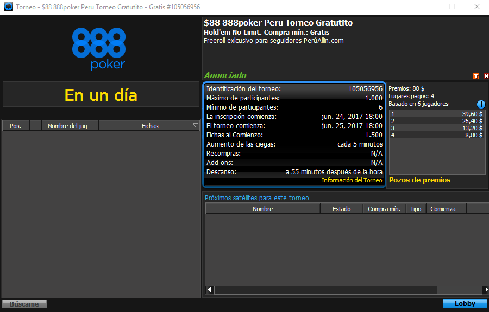
Task: Select second place prize 26,40 $ row
Action: [x=437, y=121]
